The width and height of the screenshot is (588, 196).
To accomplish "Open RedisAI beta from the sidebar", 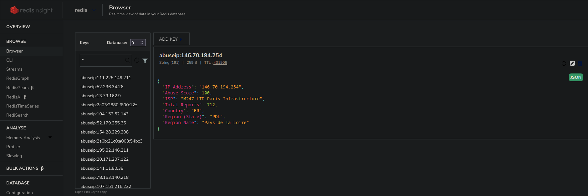I will click(x=16, y=97).
